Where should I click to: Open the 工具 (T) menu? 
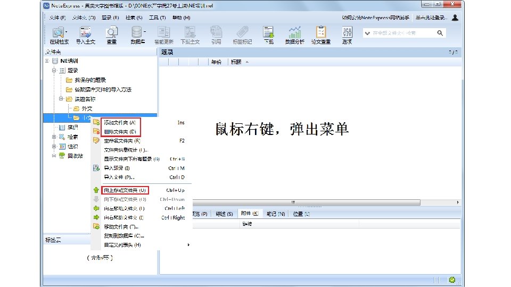158,18
